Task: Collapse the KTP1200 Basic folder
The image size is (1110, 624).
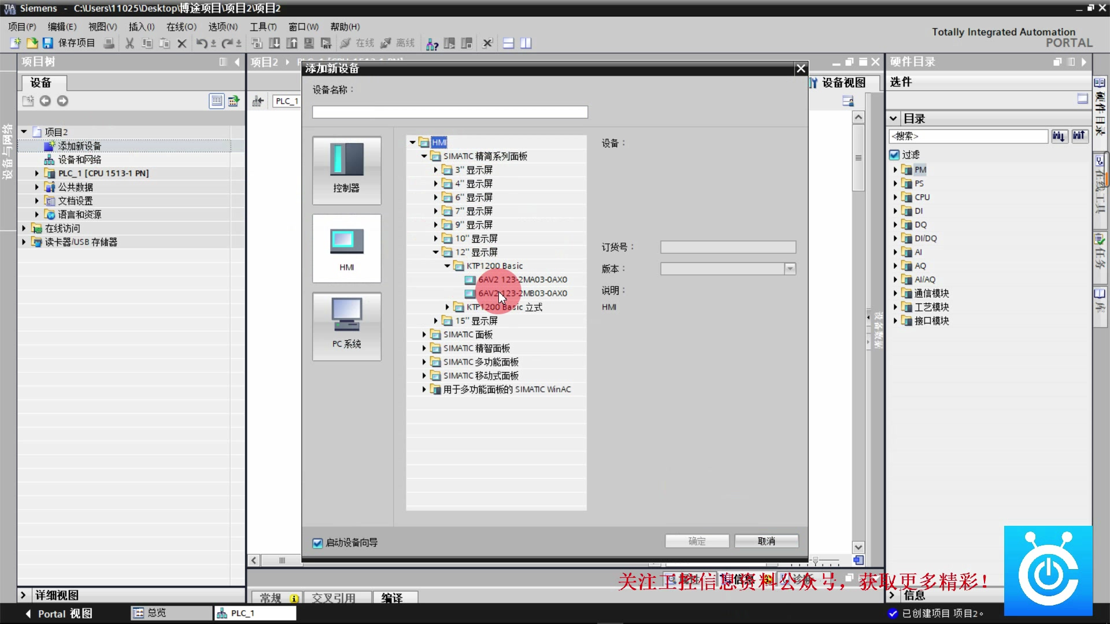Action: pyautogui.click(x=447, y=266)
